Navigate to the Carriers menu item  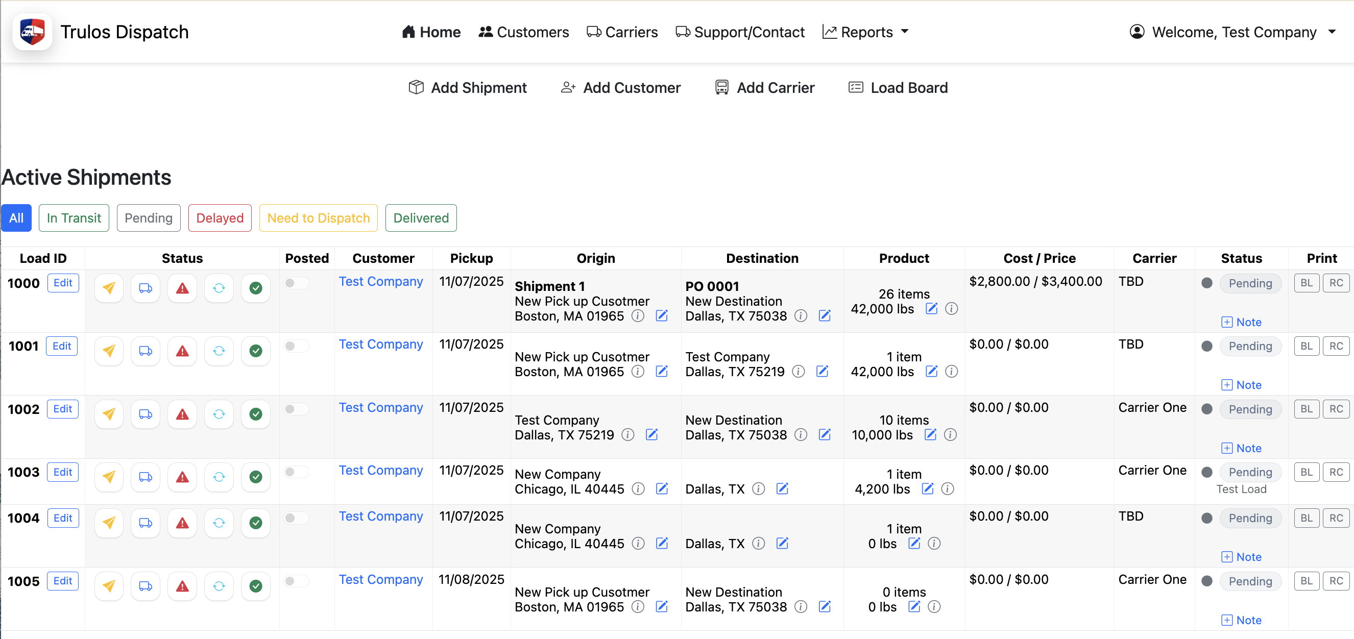pos(622,32)
